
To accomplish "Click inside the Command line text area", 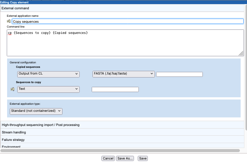I will click(124, 43).
